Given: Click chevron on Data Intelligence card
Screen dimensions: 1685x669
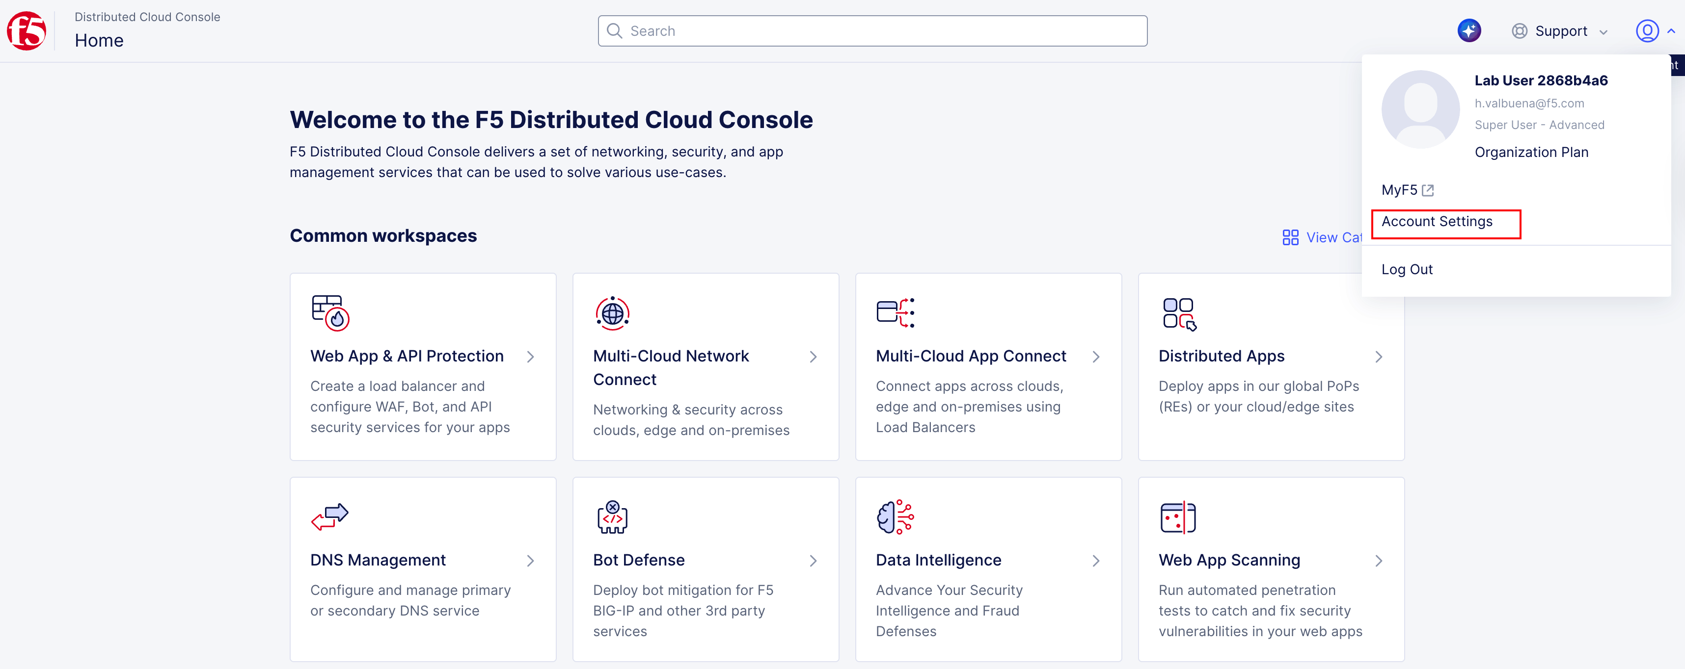Looking at the screenshot, I should pyautogui.click(x=1096, y=561).
